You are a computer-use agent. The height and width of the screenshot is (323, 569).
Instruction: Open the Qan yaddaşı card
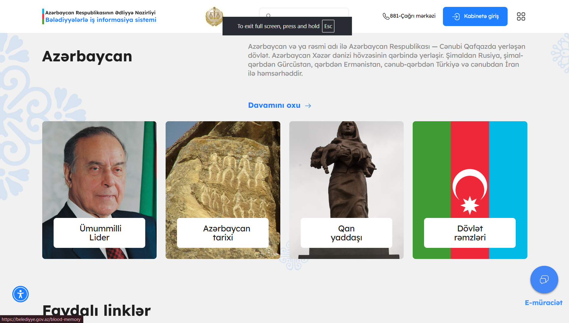pos(346,190)
